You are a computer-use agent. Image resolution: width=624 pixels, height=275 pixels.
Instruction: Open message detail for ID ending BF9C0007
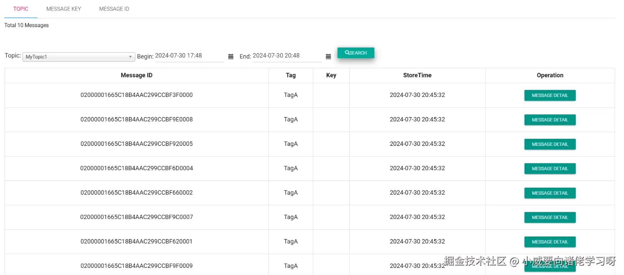(550, 217)
